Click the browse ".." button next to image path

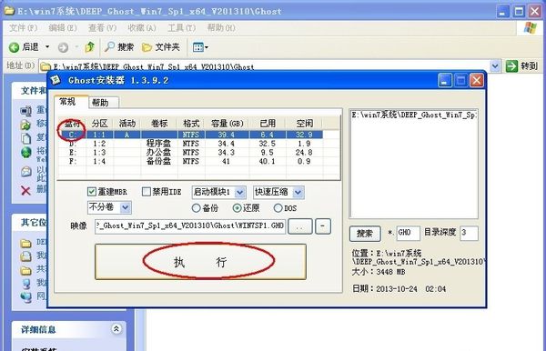[x=300, y=226]
